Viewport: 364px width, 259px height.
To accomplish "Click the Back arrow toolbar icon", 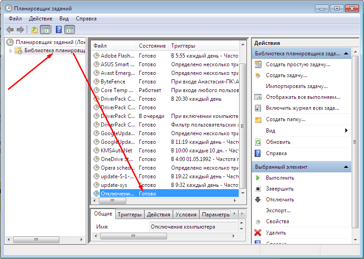I will [x=10, y=30].
